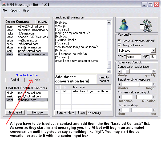This screenshot has height=144, width=161.
Task: Open the Talkative personality dropdown
Action: [x=153, y=51]
